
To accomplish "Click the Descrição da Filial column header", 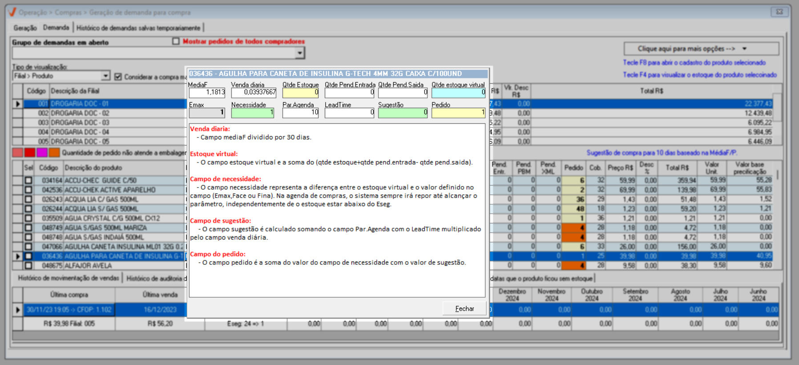I will [75, 91].
